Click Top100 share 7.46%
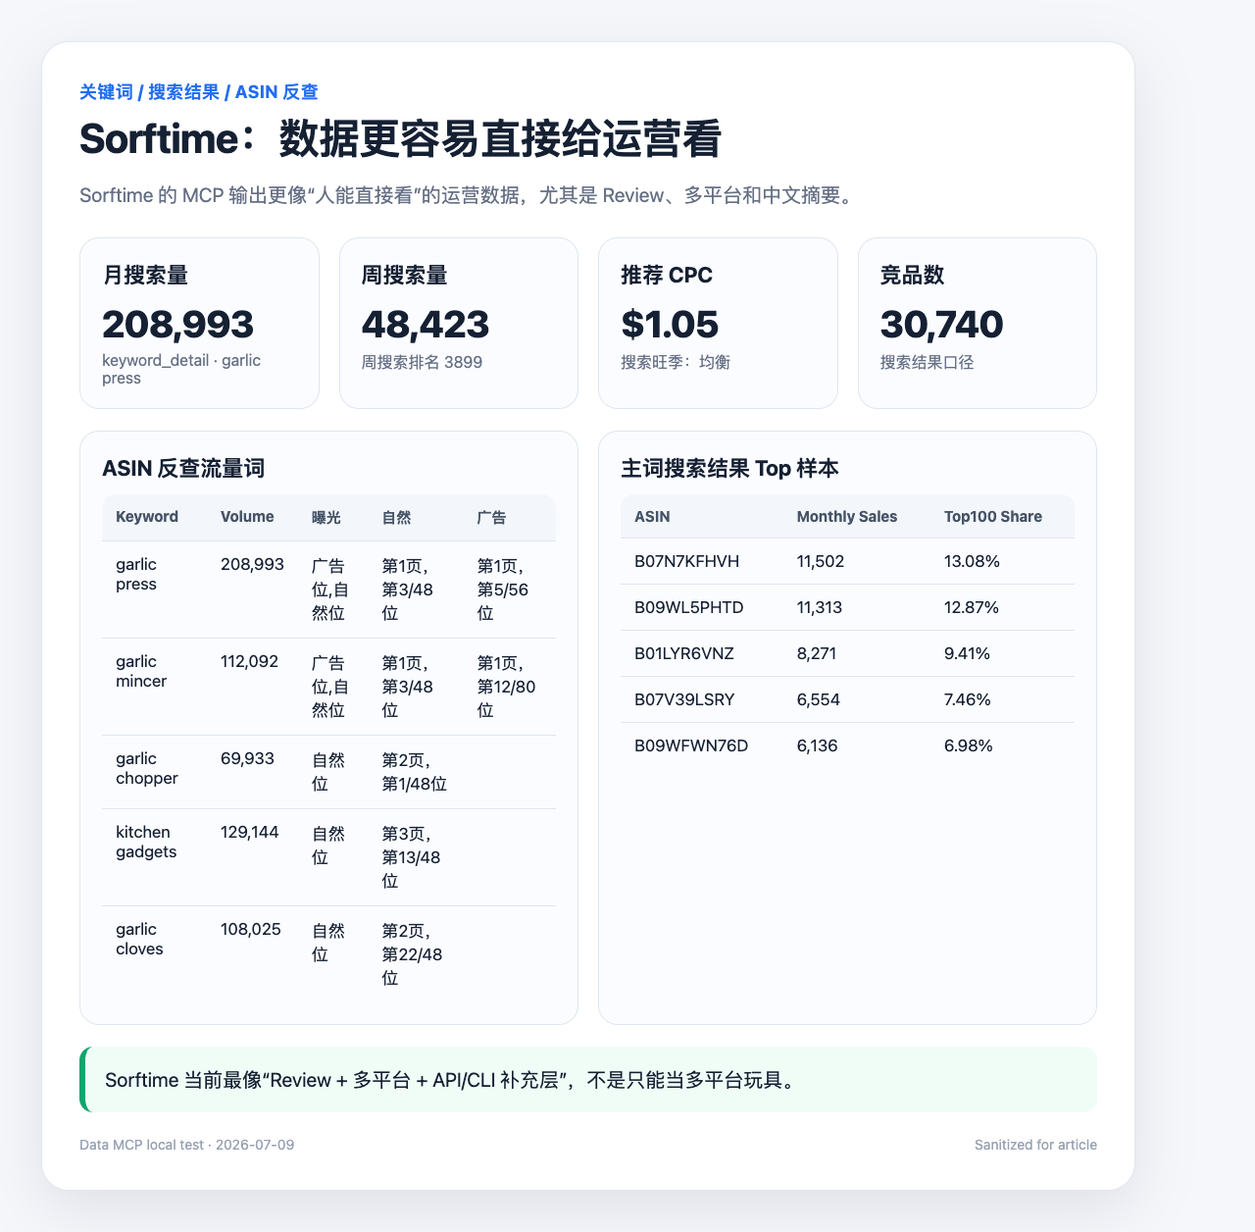Viewport: 1255px width, 1232px height. coord(968,699)
